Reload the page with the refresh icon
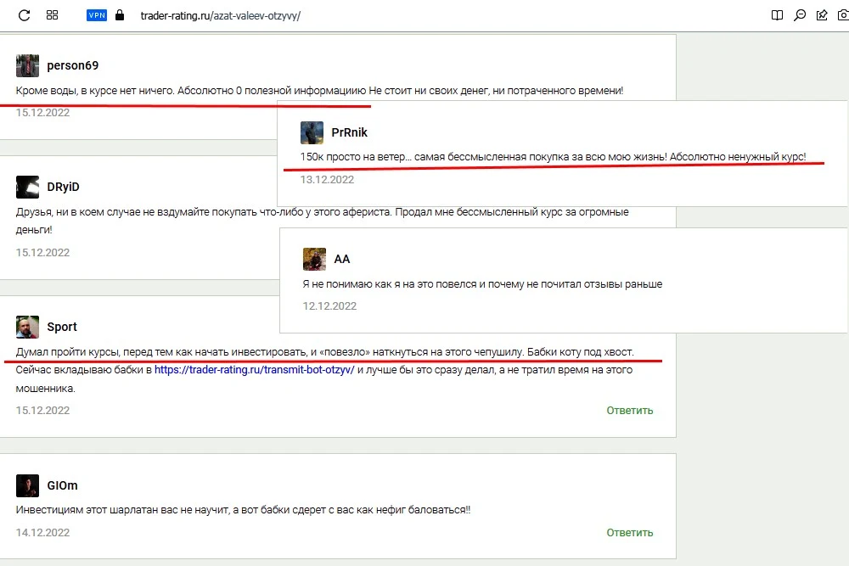The image size is (849, 566). tap(24, 15)
